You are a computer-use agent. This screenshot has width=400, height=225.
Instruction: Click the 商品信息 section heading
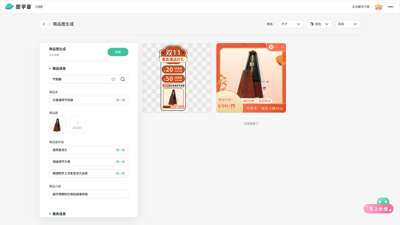[x=59, y=69]
